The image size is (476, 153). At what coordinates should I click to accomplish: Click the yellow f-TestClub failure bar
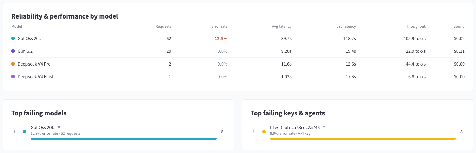[363, 139]
